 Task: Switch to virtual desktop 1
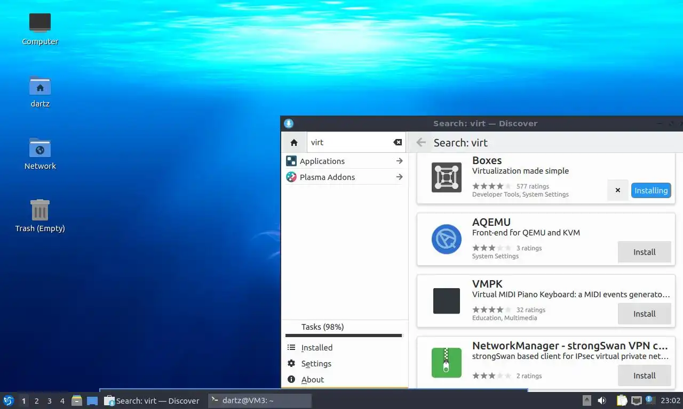coord(23,400)
